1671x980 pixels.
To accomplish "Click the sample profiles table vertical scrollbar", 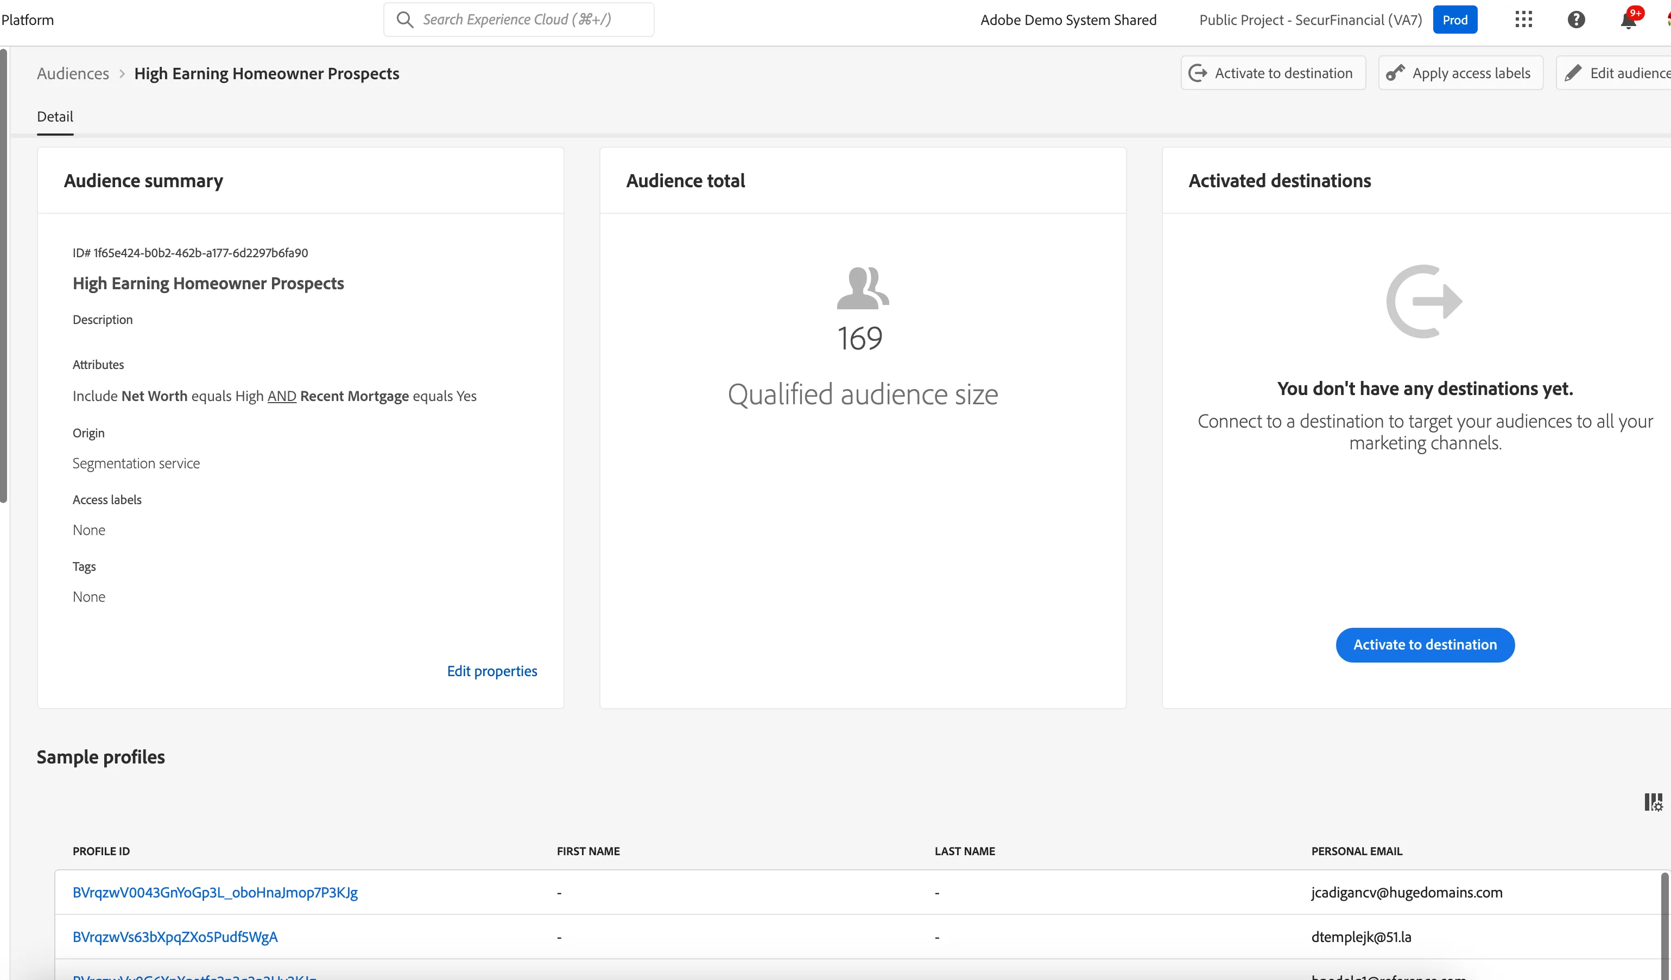I will (1664, 925).
